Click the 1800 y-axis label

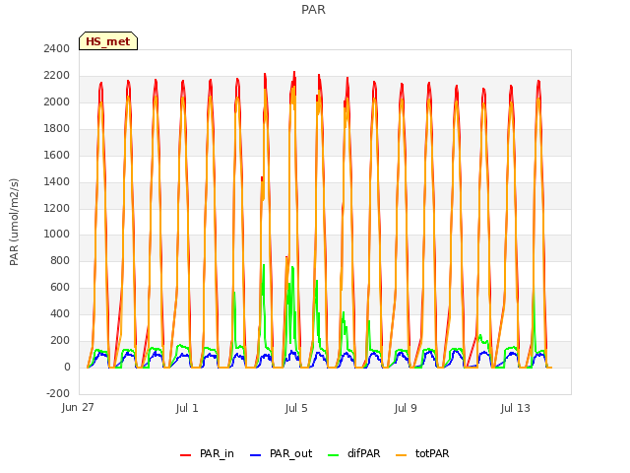(57, 128)
